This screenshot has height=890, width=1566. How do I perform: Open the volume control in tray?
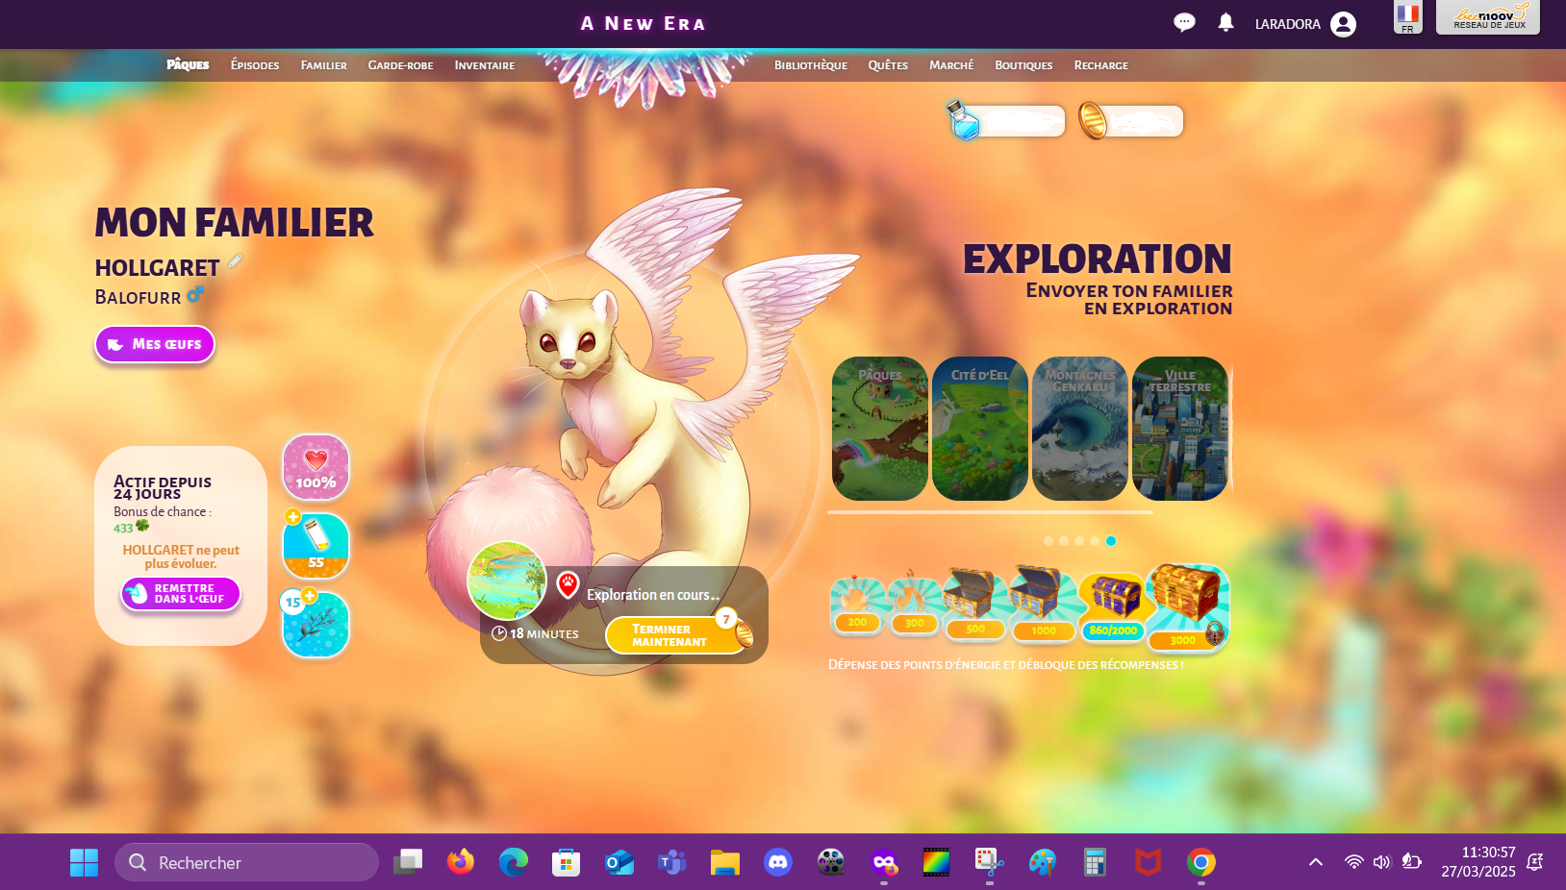coord(1382,862)
